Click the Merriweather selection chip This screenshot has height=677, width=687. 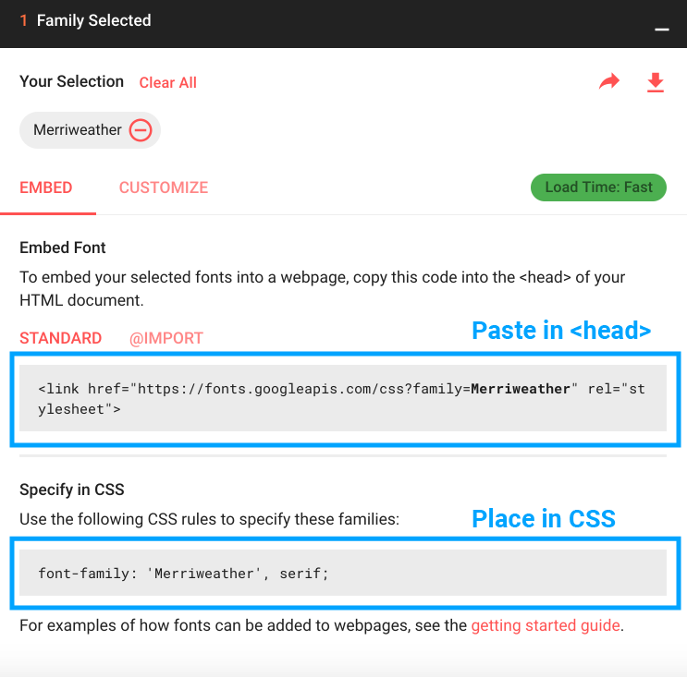click(x=90, y=130)
